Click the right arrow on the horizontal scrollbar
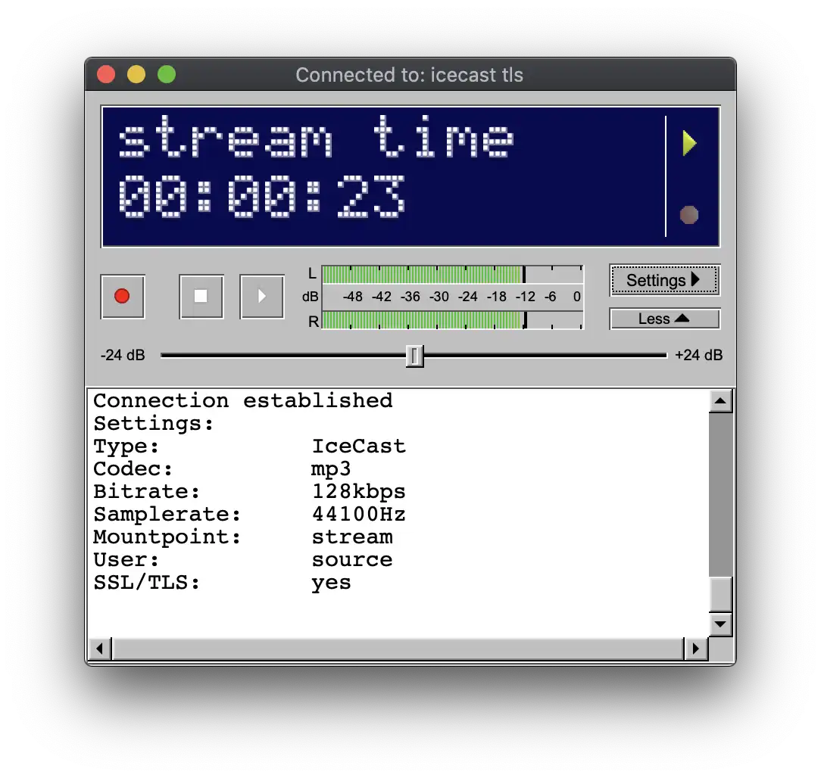 coord(696,649)
